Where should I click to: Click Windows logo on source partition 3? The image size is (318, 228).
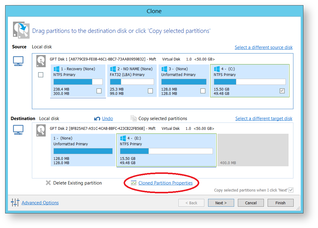coord(164,69)
